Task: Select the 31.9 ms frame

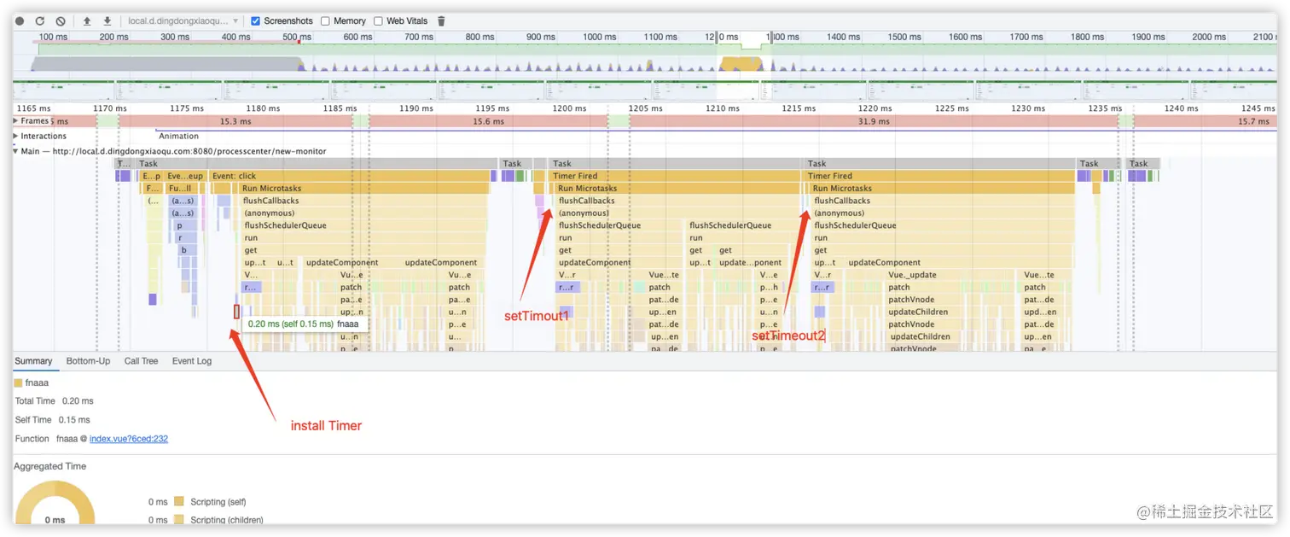Action: pos(874,121)
